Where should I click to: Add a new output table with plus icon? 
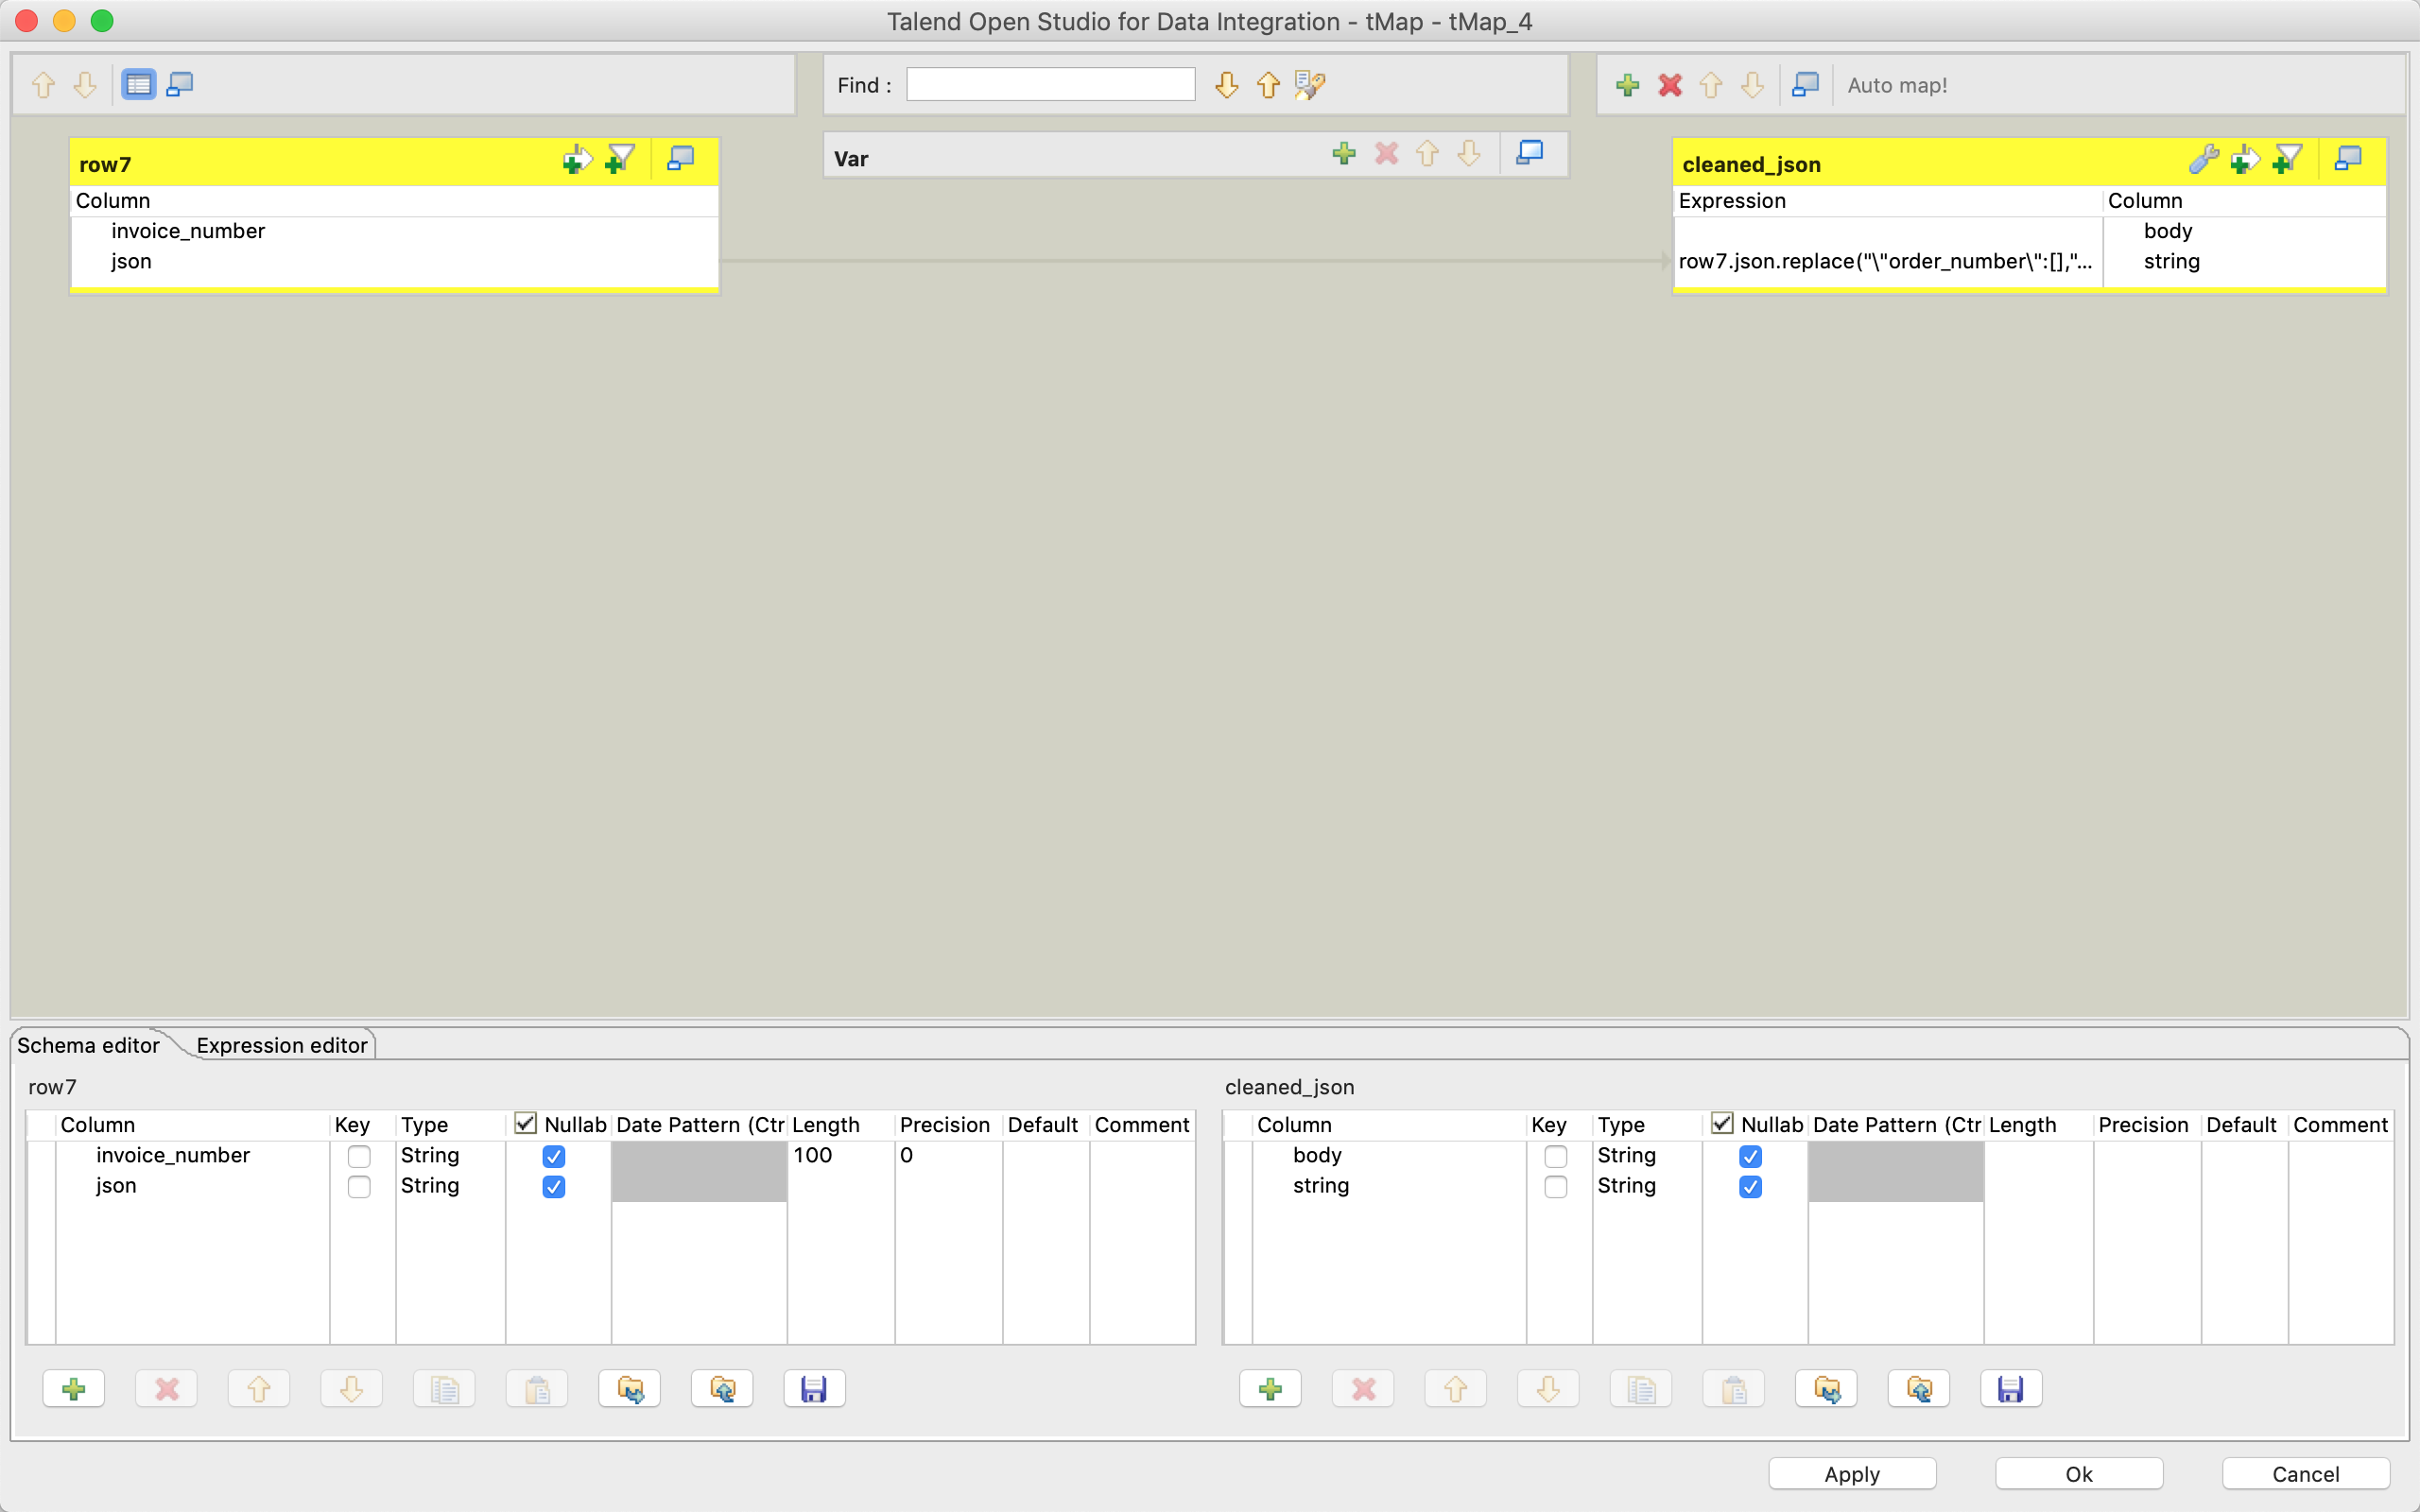click(x=1627, y=85)
